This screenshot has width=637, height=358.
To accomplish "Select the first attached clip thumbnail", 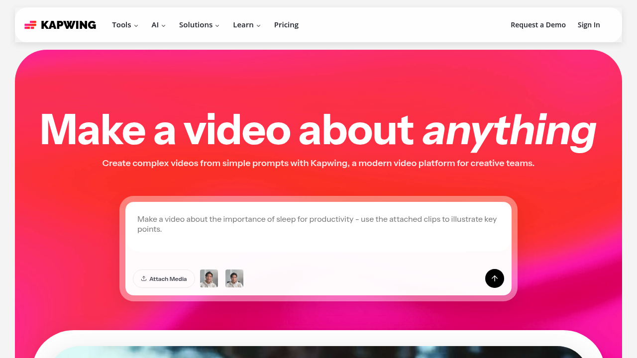I will (209, 278).
